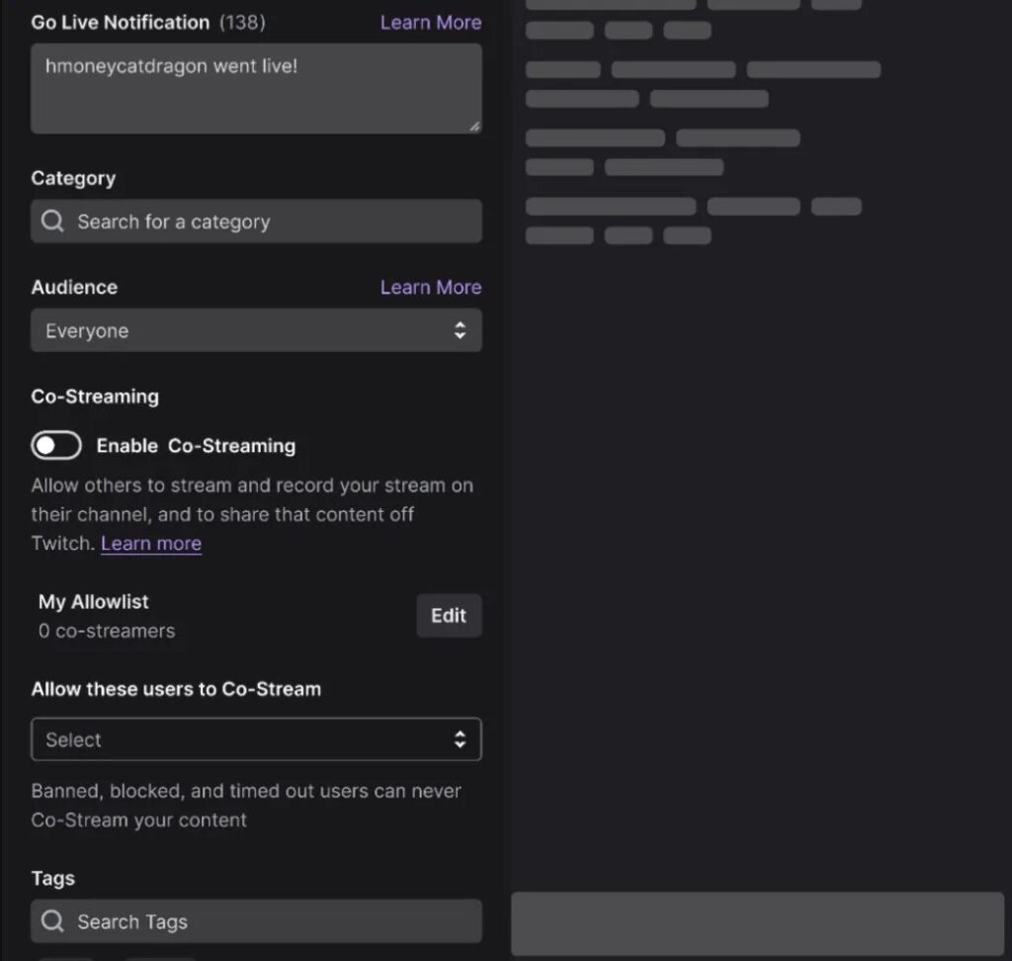
Task: Open the Everyone audience dropdown
Action: [256, 330]
